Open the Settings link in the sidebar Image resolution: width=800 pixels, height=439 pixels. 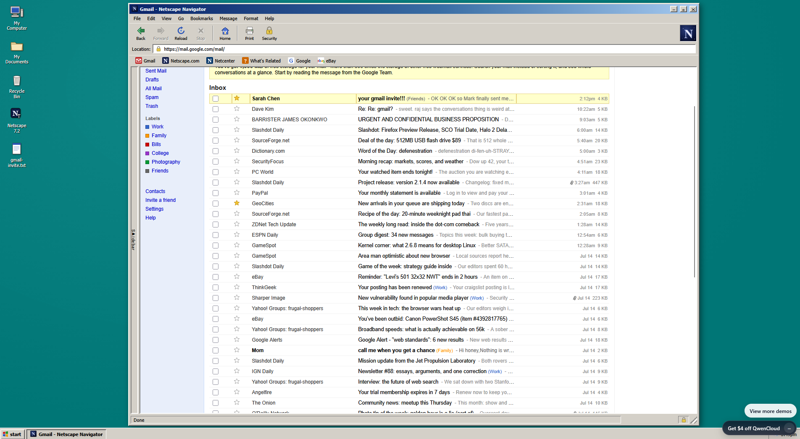pos(155,209)
